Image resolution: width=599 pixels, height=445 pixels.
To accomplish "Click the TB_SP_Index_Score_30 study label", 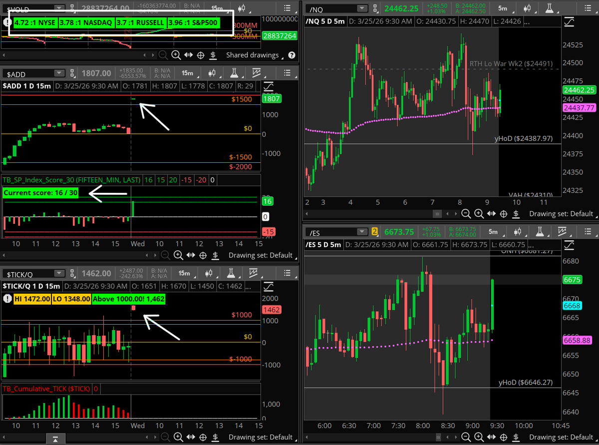I will coord(72,179).
